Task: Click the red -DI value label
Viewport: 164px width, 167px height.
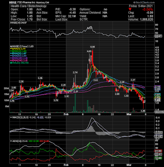Action: pos(44,141)
